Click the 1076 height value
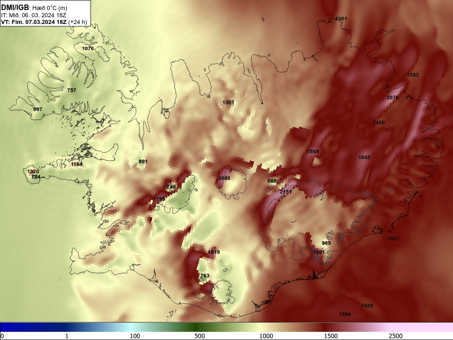Viewport: 453px width, 340px height. pos(88,49)
